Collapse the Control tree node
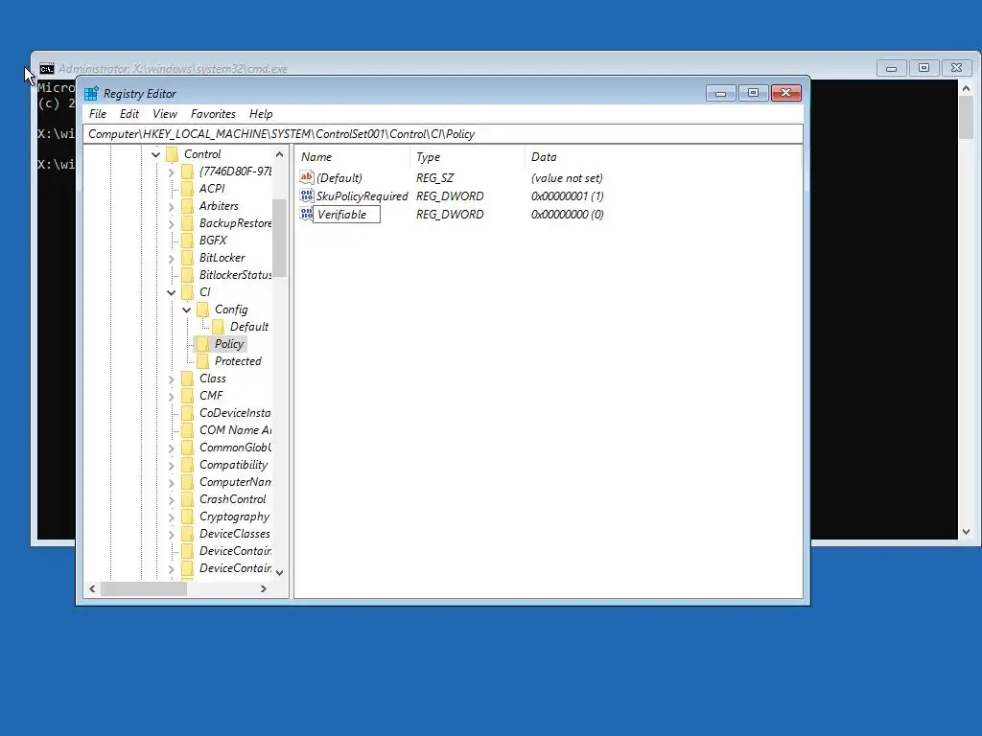Viewport: 982px width, 736px height. click(156, 154)
